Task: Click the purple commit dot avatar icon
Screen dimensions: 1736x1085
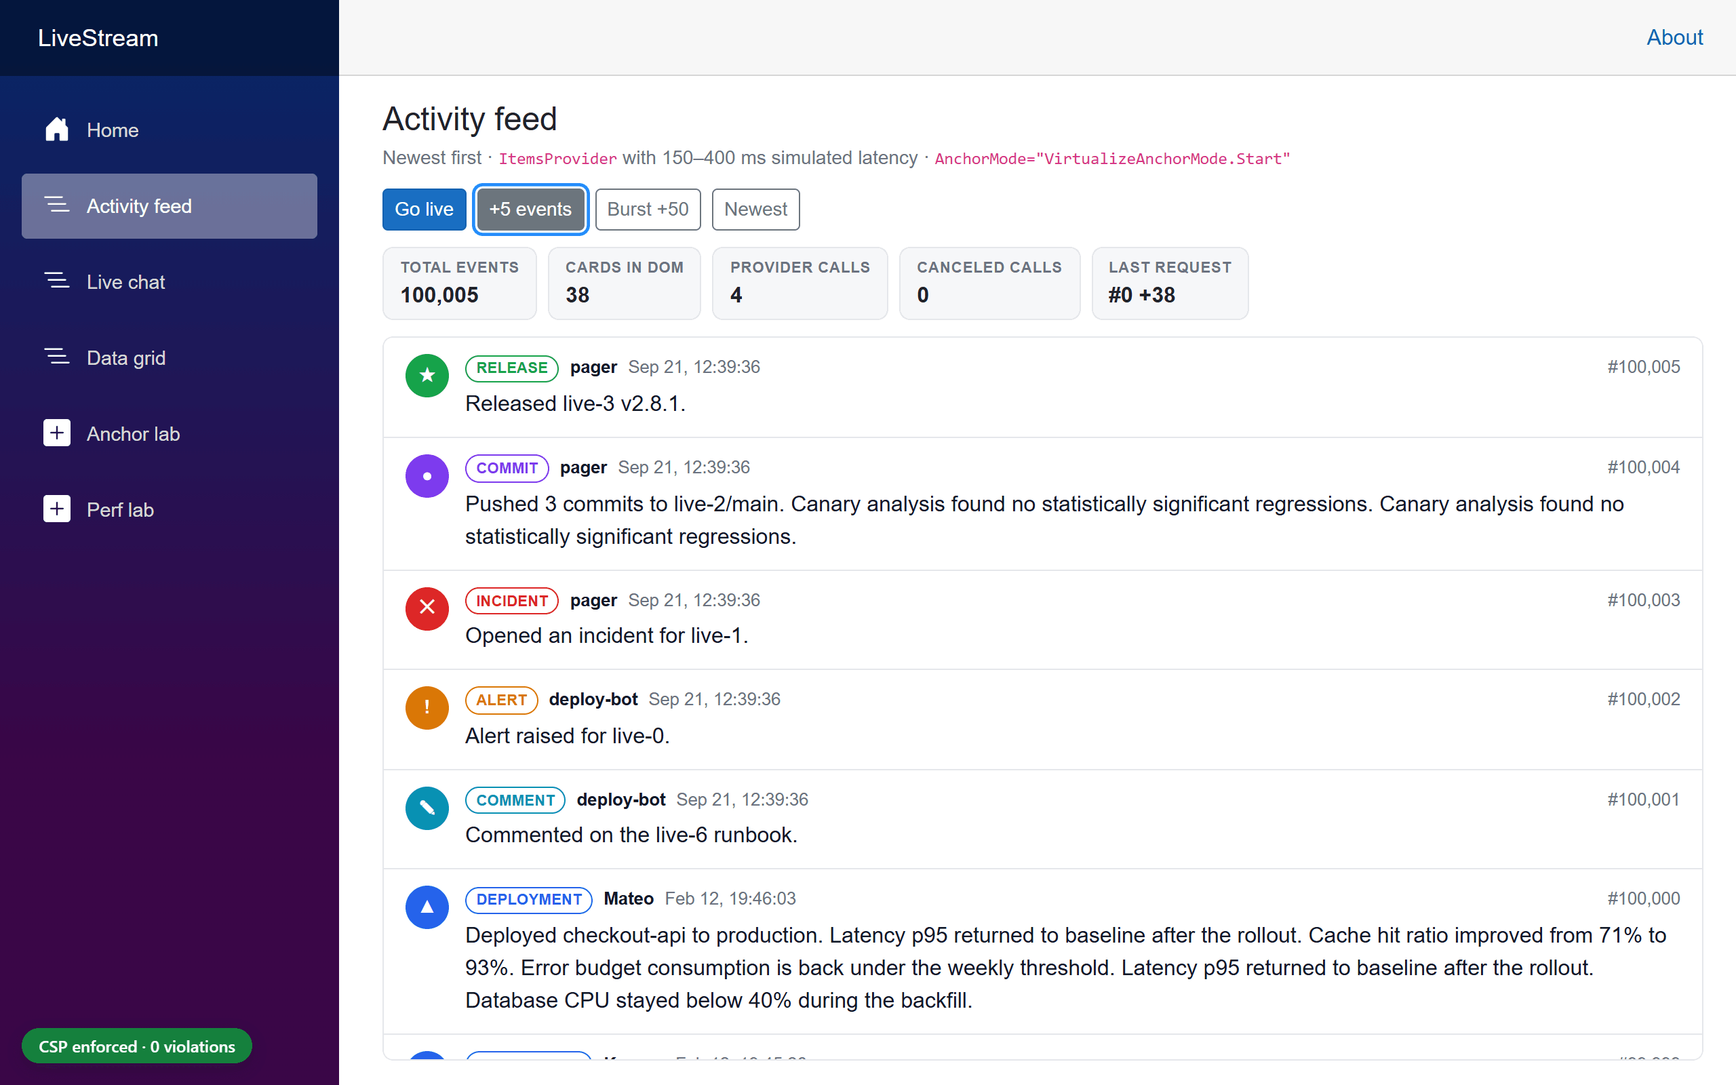Action: [x=427, y=476]
